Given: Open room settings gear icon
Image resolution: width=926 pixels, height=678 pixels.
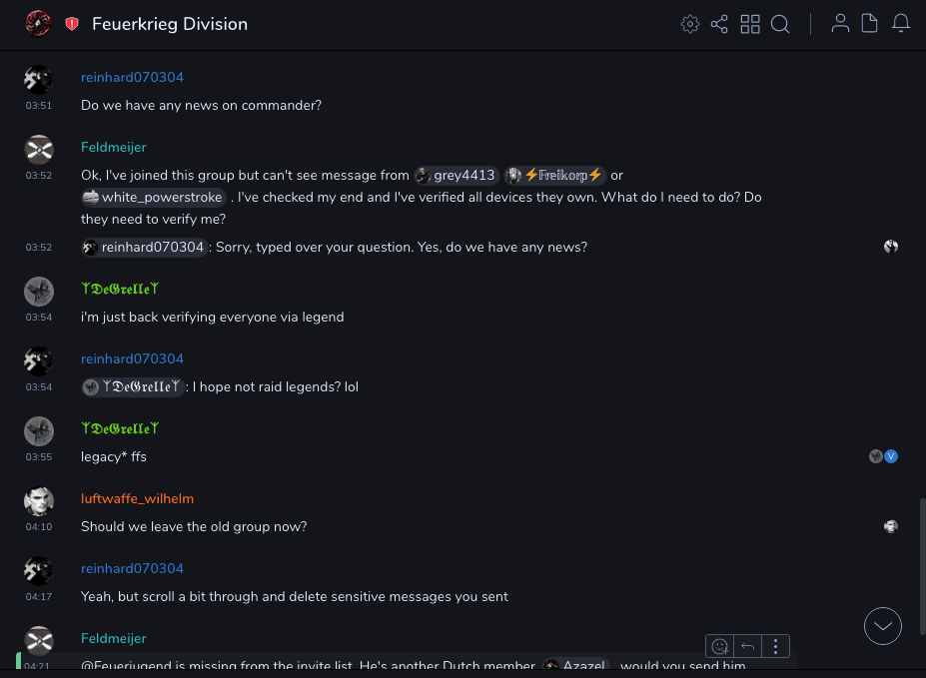Looking at the screenshot, I should click(690, 24).
